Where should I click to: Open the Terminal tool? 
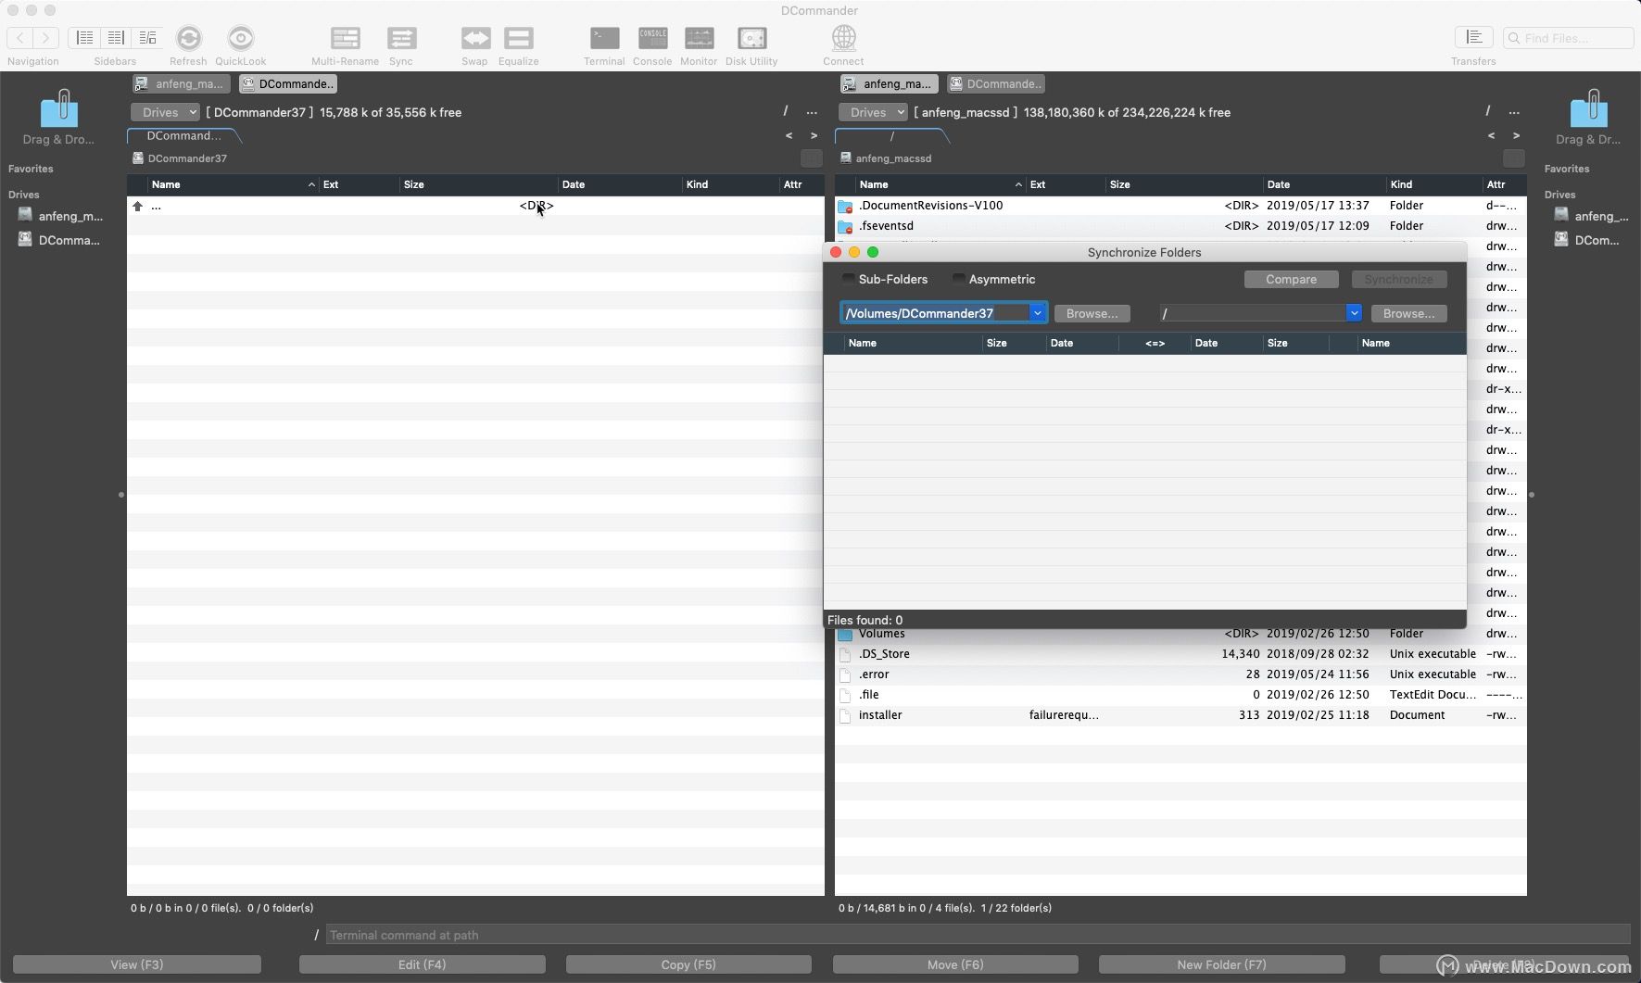click(604, 38)
